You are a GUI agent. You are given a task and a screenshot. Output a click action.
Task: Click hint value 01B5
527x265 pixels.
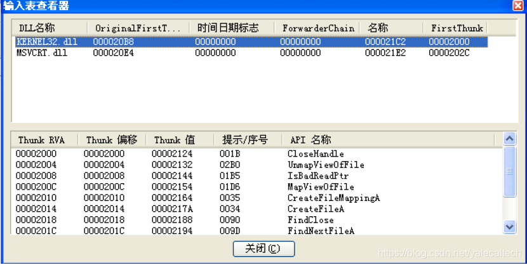[230, 176]
